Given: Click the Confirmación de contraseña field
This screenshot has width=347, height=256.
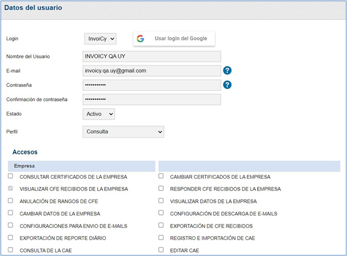Looking at the screenshot, I should click(x=151, y=99).
